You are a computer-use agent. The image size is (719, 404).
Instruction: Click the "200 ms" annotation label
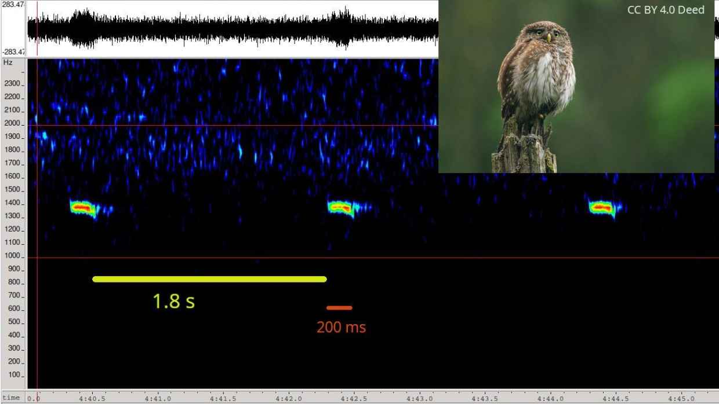(x=341, y=328)
